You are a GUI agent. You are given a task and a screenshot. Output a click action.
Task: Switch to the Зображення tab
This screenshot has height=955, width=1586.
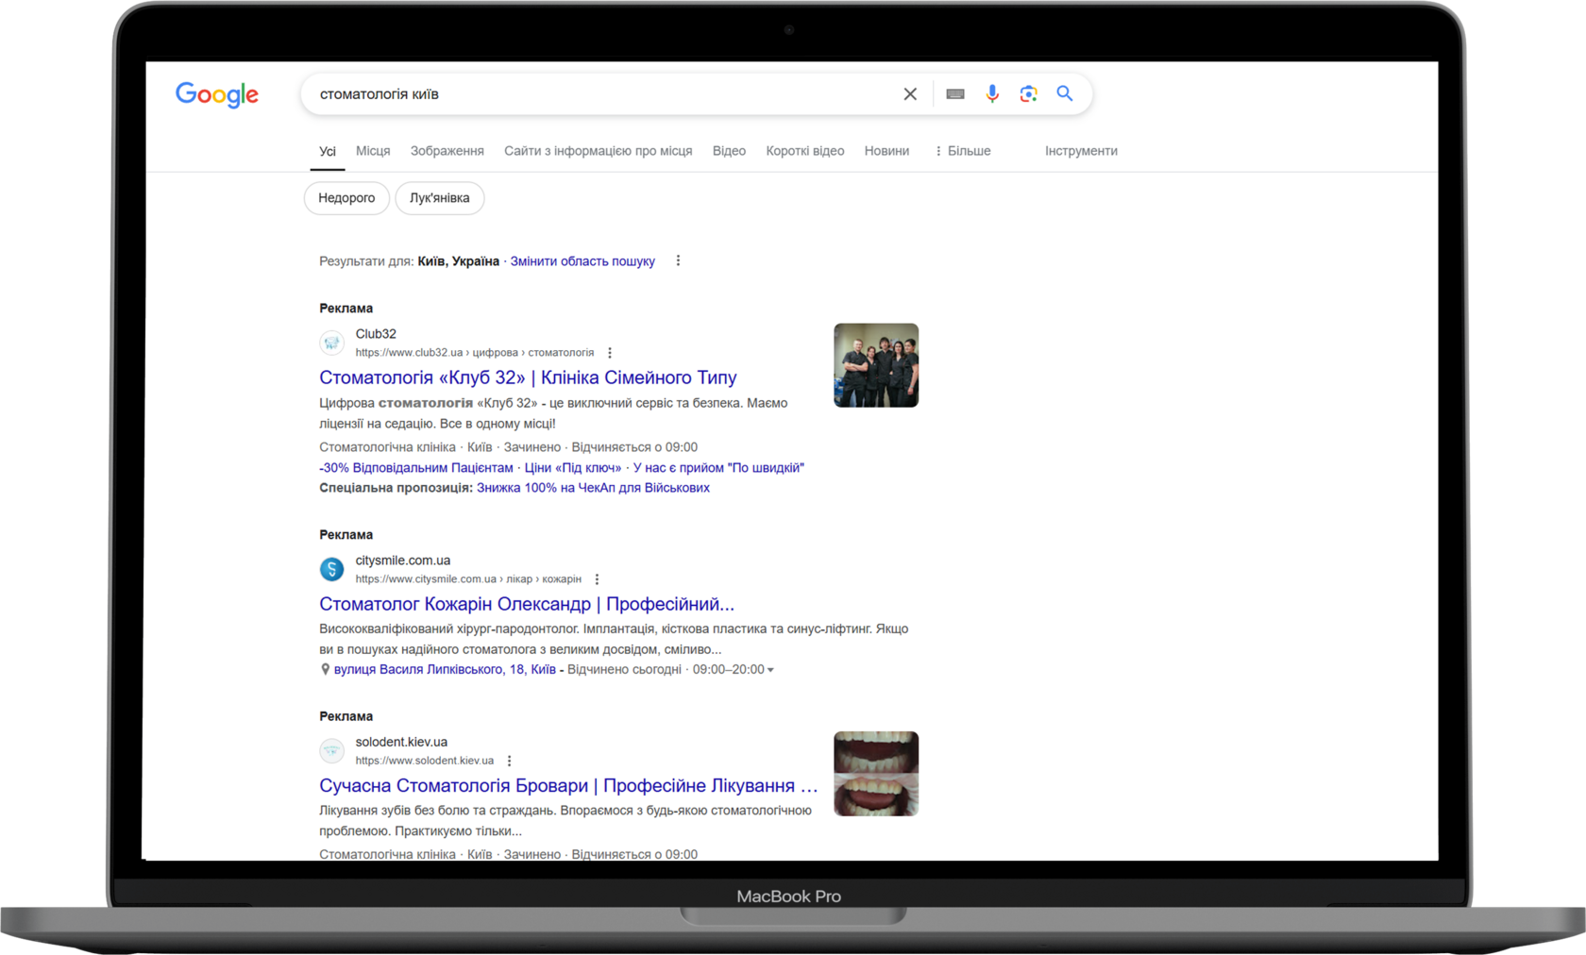[x=447, y=151]
